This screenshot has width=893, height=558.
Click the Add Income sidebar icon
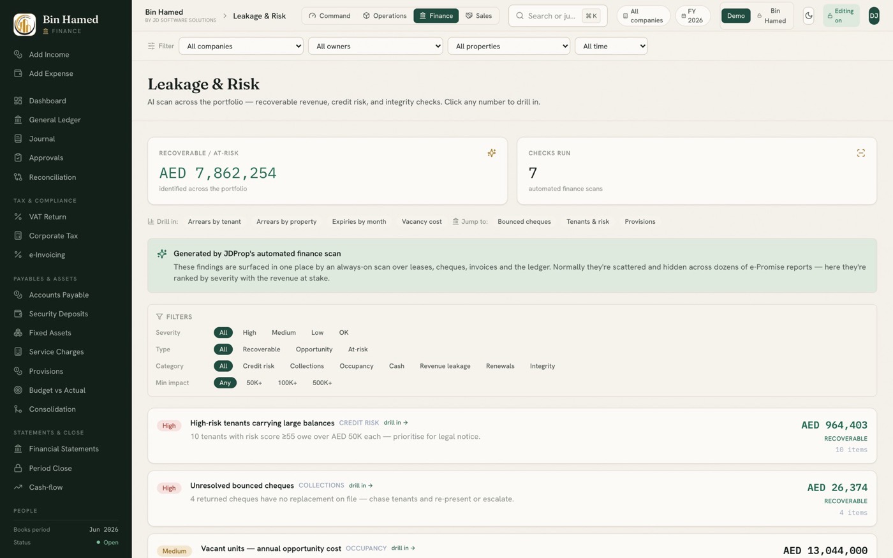(18, 55)
